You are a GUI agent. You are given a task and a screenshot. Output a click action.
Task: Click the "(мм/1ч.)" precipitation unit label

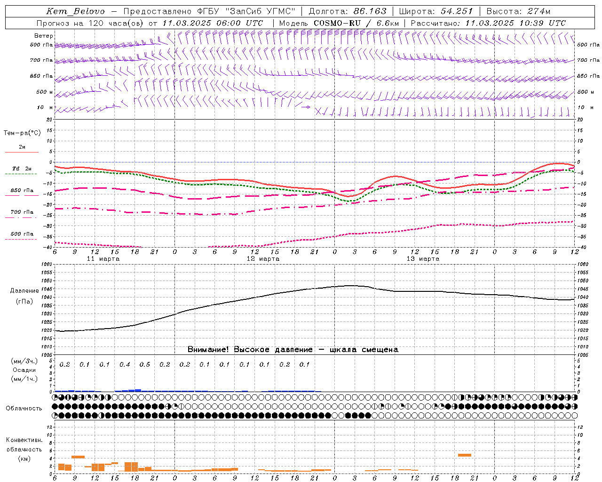click(x=24, y=379)
